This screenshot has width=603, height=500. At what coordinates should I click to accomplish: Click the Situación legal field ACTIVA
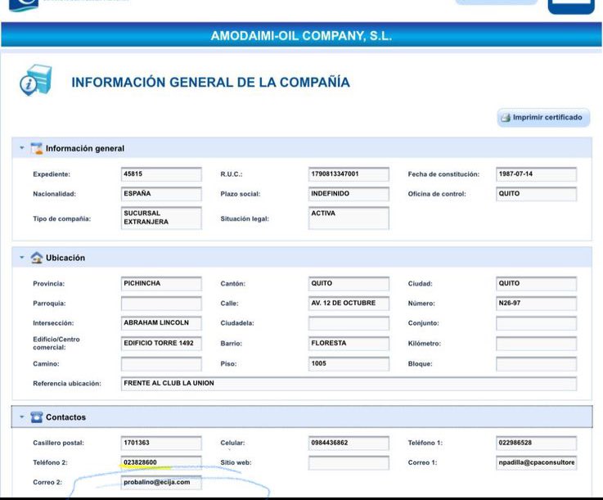[x=349, y=218]
